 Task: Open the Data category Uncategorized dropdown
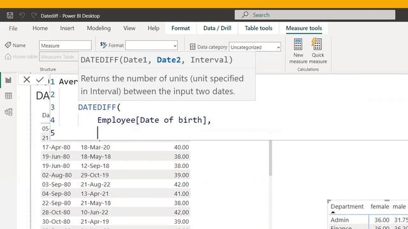click(255, 47)
